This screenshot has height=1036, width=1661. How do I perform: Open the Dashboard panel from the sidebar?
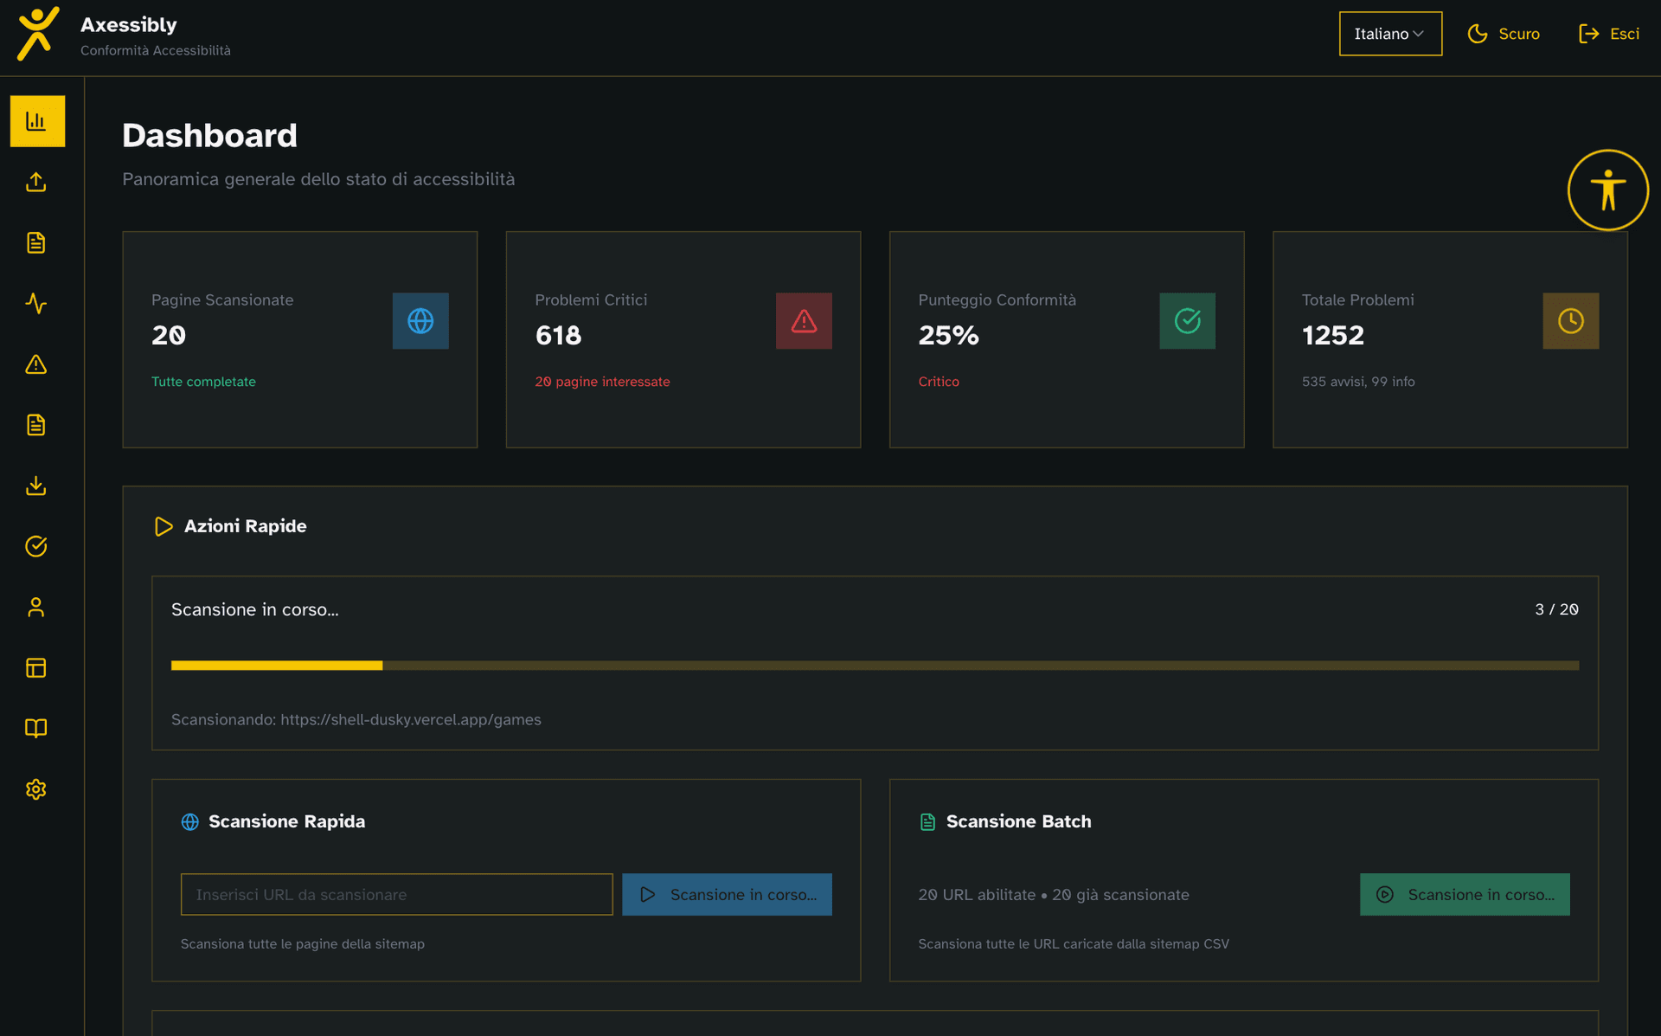point(36,121)
